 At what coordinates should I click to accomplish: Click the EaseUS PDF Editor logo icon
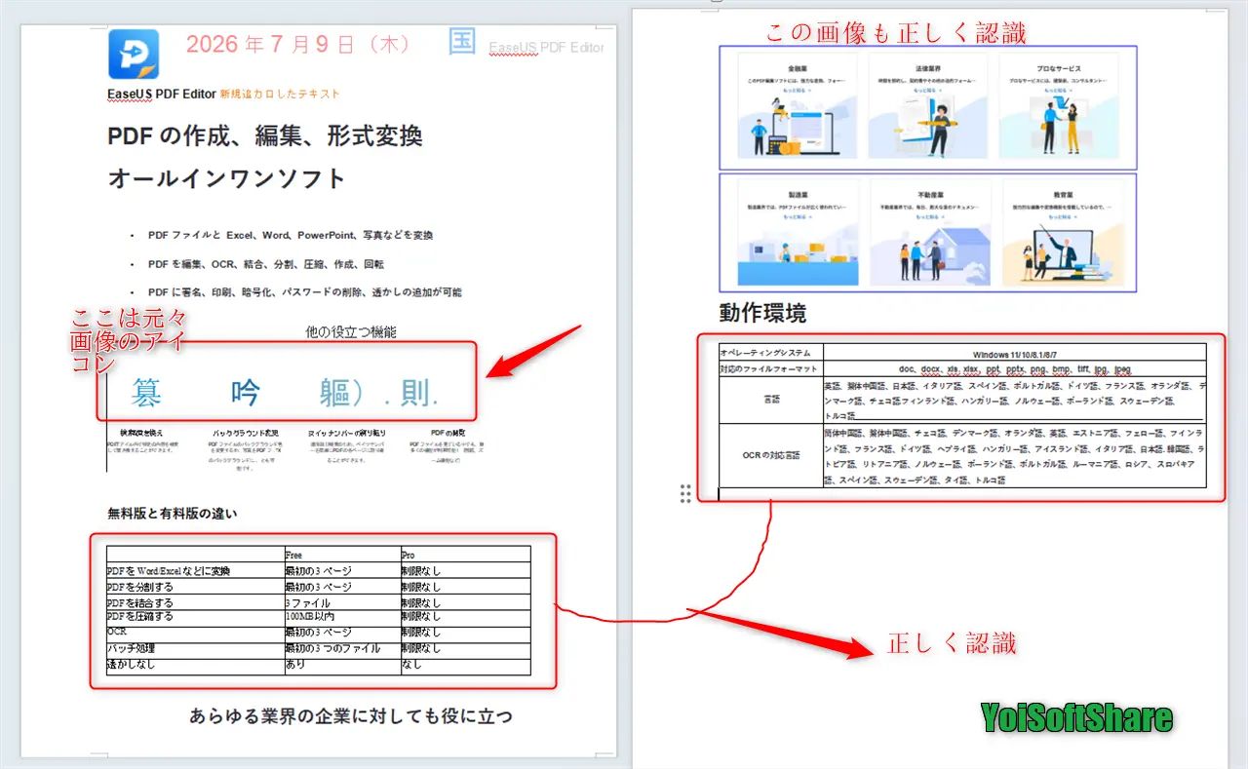(x=134, y=54)
